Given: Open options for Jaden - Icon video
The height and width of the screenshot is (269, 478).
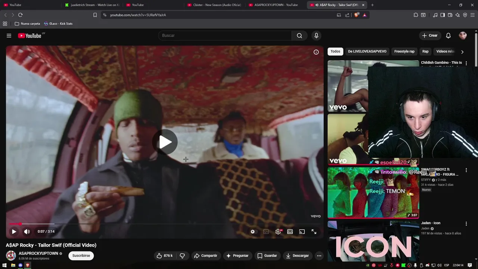Looking at the screenshot, I should click(x=466, y=224).
